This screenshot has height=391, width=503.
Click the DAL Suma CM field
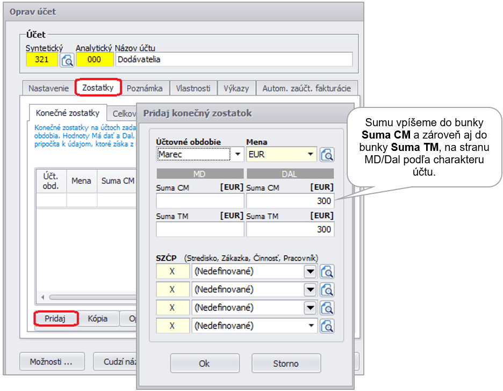pyautogui.click(x=290, y=201)
